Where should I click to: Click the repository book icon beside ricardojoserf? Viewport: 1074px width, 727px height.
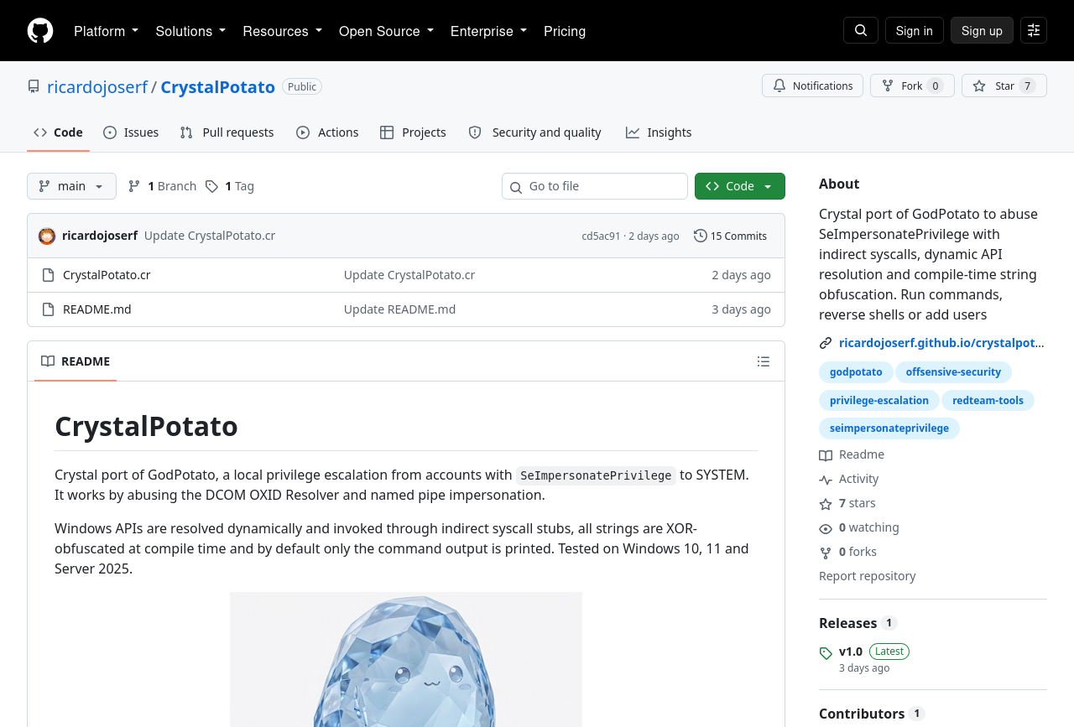click(34, 86)
